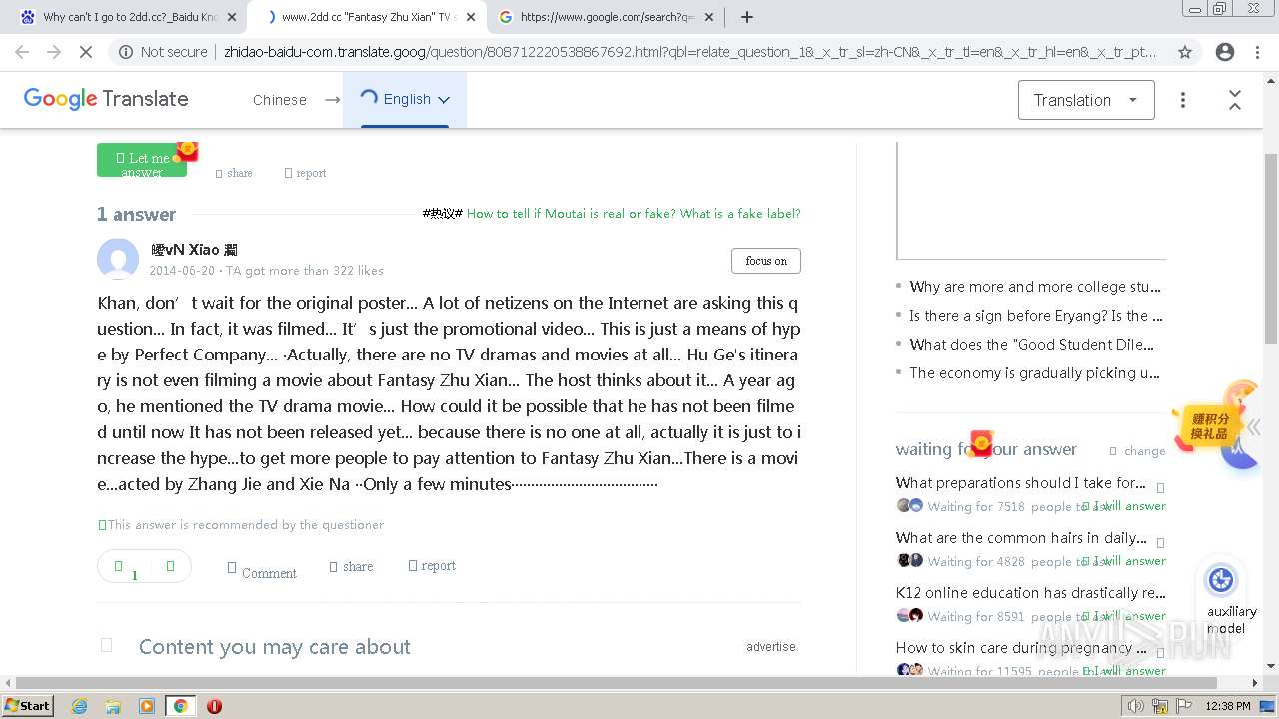Viewport: 1279px width, 719px height.
Task: Open 'What preparations should I take' question
Action: click(x=1021, y=483)
